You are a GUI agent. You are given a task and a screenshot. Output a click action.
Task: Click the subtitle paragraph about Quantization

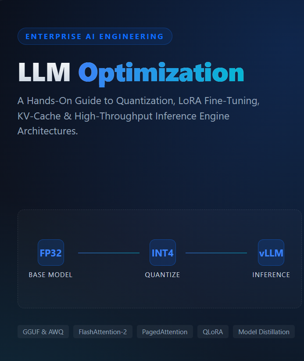click(139, 116)
